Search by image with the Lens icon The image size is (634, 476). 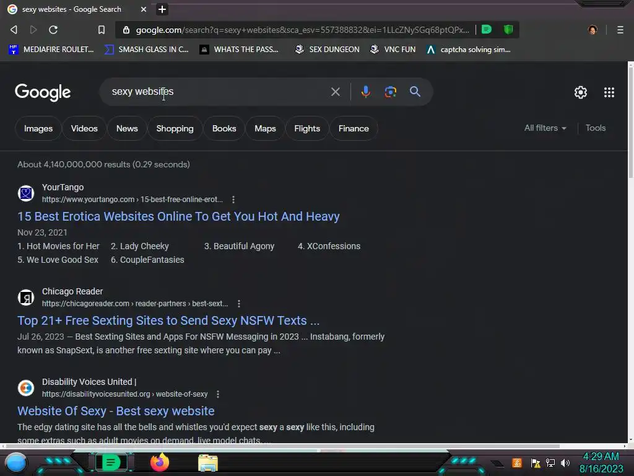click(390, 92)
